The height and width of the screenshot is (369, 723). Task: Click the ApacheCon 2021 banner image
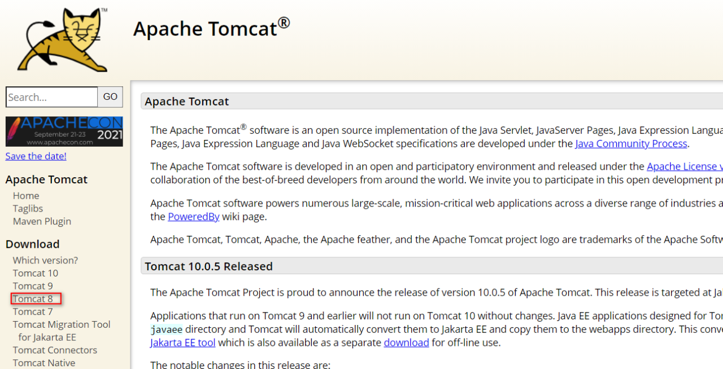click(64, 131)
